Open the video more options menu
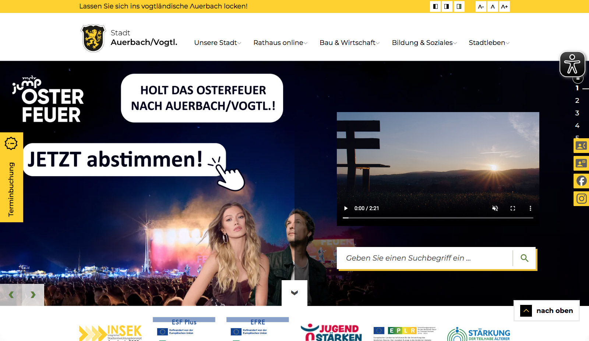This screenshot has width=589, height=341. tap(530, 208)
